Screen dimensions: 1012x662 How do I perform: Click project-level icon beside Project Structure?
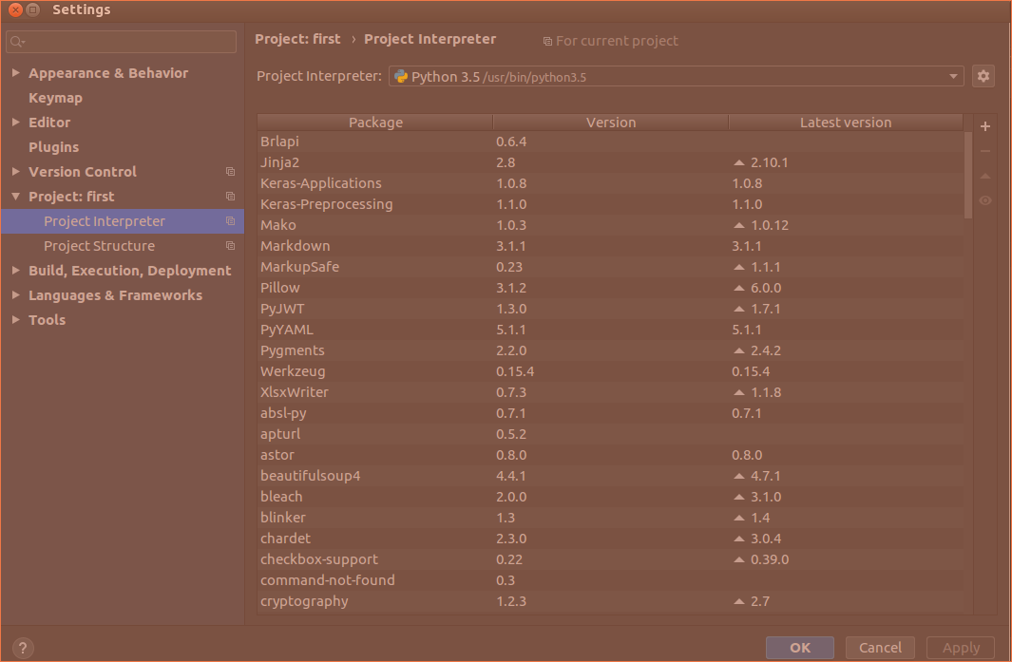click(x=230, y=246)
